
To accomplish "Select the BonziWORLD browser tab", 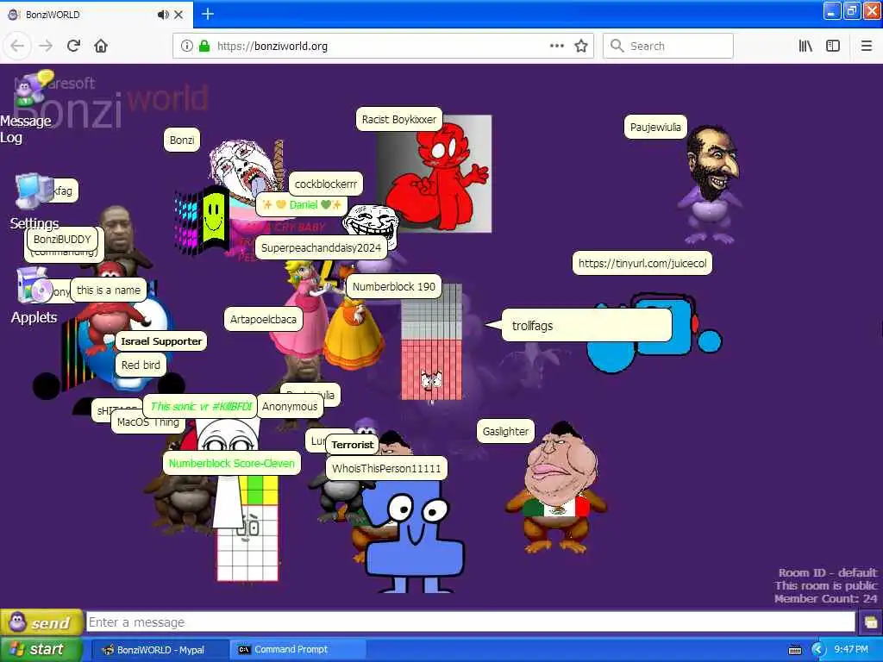I will (x=97, y=15).
